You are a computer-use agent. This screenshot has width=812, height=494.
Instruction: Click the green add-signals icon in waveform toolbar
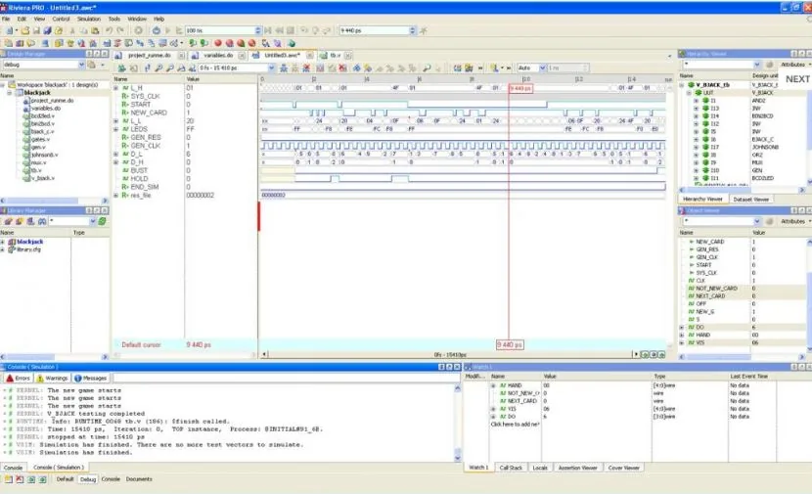pyautogui.click(x=121, y=67)
